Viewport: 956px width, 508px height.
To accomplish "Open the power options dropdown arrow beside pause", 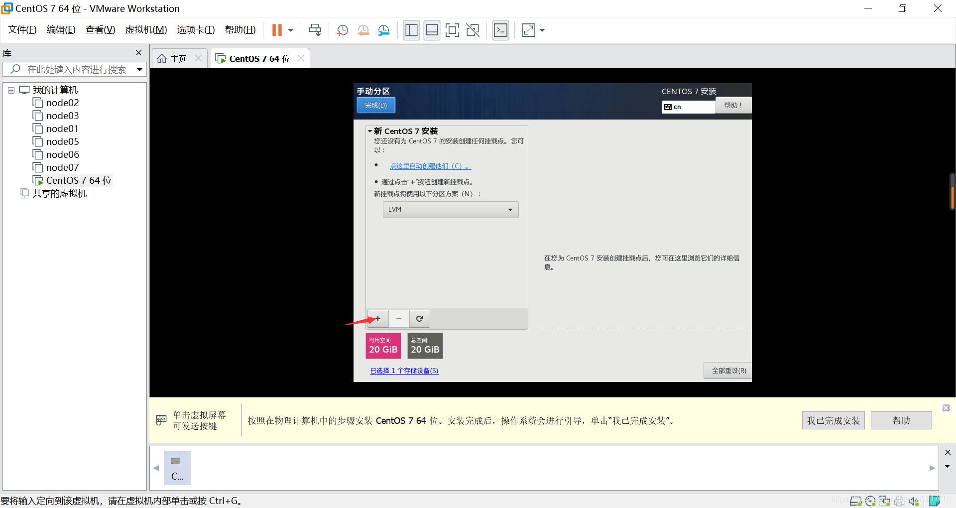I will coord(291,30).
